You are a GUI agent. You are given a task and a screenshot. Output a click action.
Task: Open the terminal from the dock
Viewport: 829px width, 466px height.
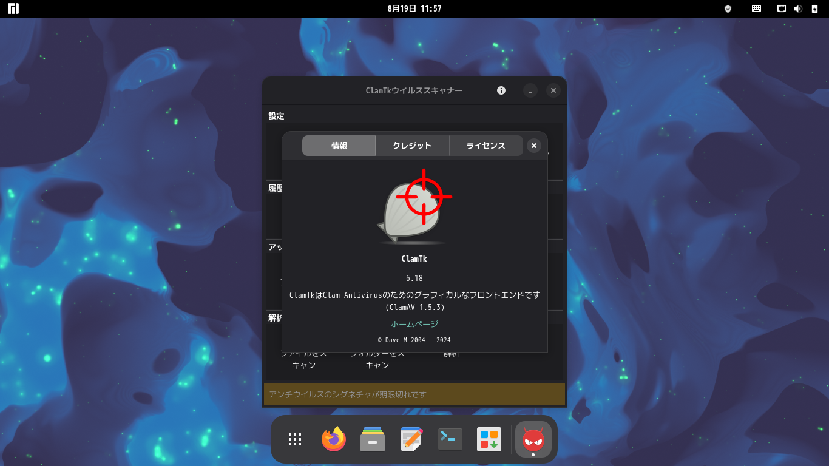pos(450,439)
